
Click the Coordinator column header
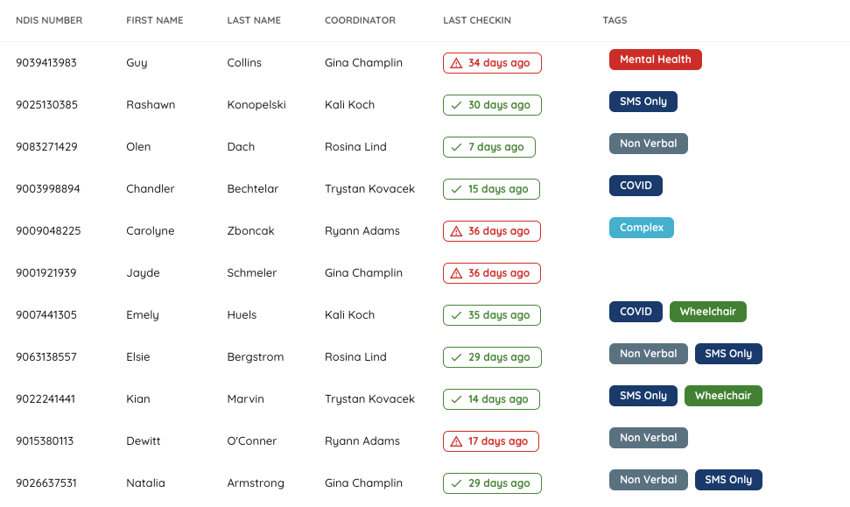360,20
